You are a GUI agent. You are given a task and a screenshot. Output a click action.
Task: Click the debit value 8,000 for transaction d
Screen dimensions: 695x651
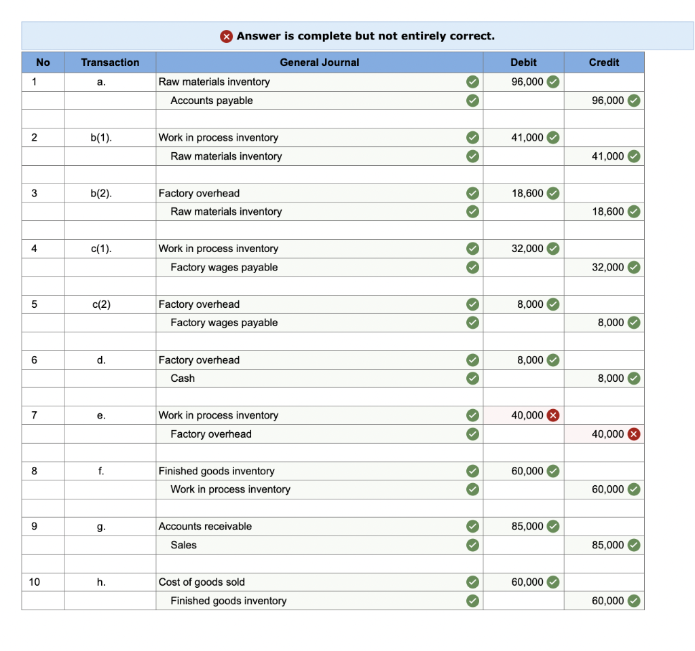point(530,360)
